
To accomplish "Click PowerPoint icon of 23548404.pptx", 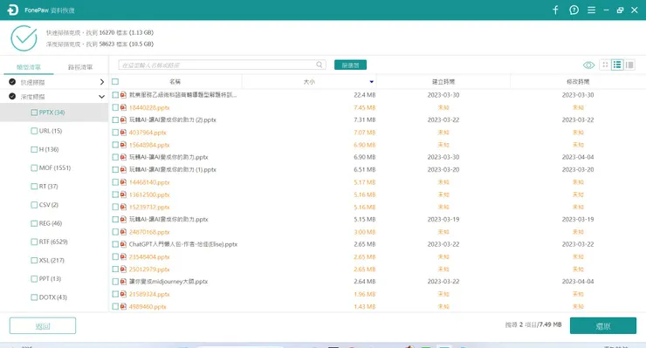I will point(123,256).
